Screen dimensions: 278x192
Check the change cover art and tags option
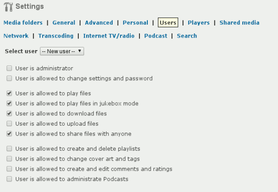9,159
